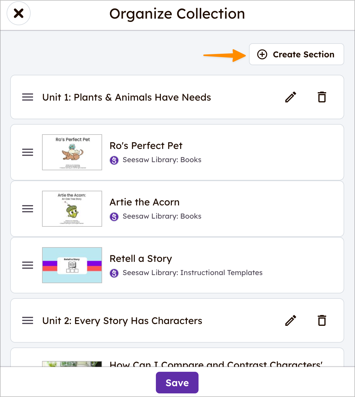Image resolution: width=355 pixels, height=397 pixels.
Task: Click the Artie the Acorn title
Action: point(144,202)
